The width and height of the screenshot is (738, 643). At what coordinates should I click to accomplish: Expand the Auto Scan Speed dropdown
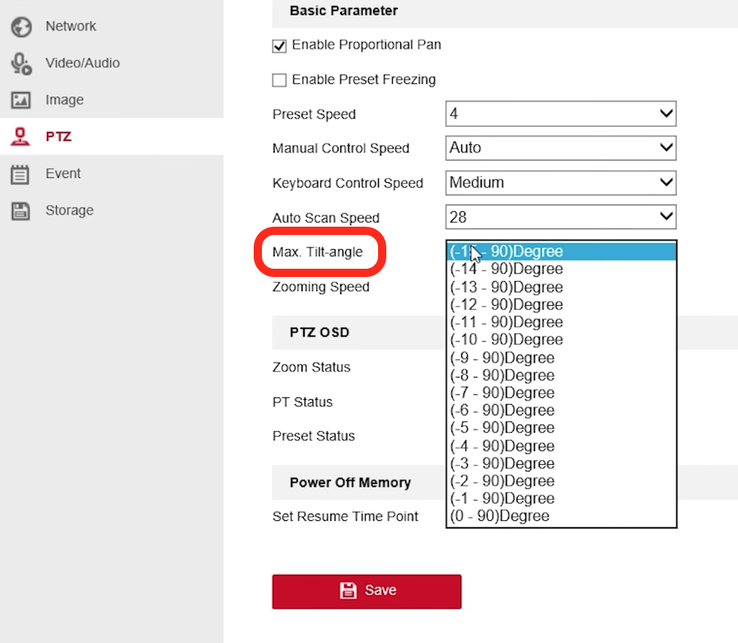(x=560, y=218)
